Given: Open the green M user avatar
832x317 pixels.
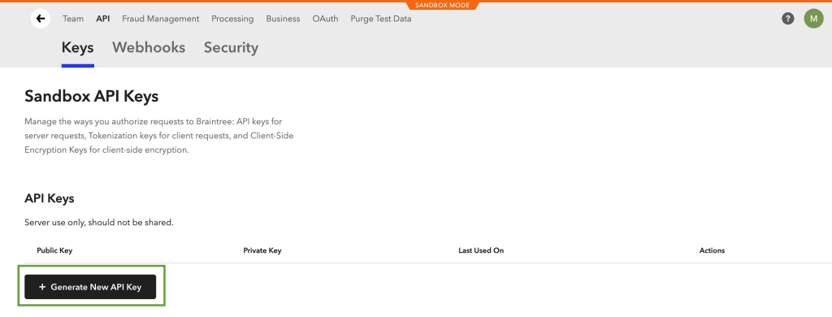Looking at the screenshot, I should [813, 19].
